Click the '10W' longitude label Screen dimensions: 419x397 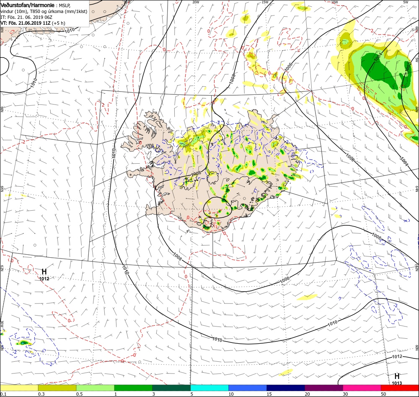point(334,2)
